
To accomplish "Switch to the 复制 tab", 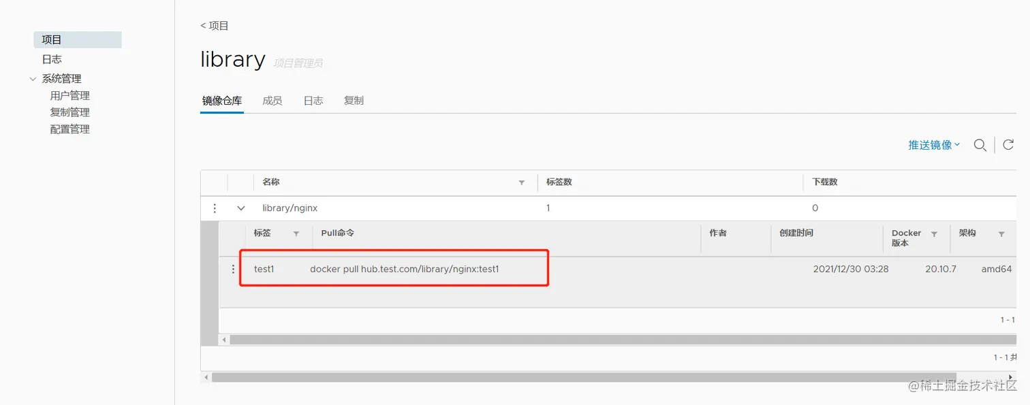I will (x=354, y=101).
